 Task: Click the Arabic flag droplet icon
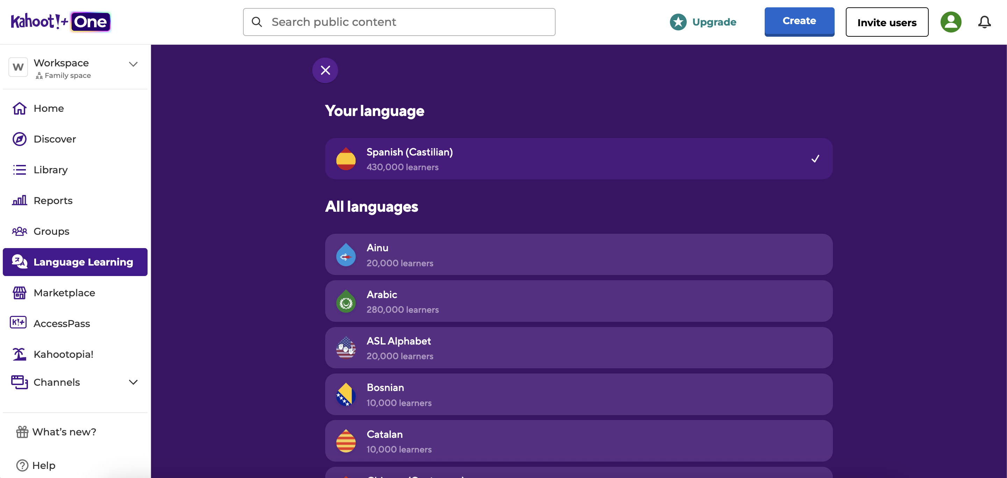coord(346,302)
